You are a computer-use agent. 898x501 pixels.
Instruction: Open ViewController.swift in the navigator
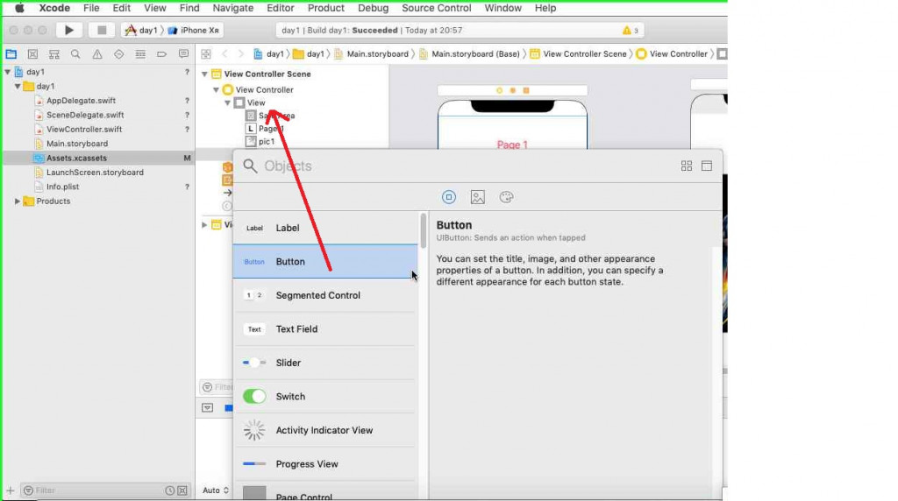click(84, 130)
